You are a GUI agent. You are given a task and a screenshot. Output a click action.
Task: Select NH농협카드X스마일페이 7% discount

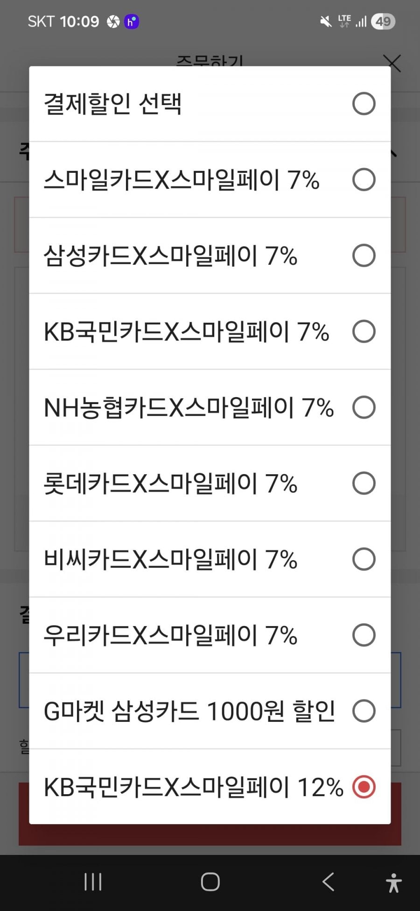364,407
